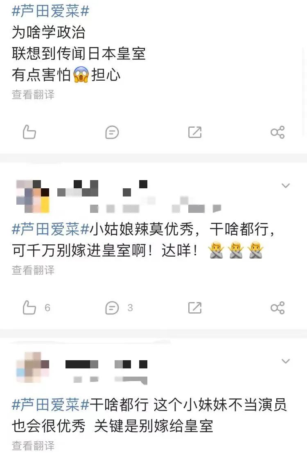Image resolution: width=307 pixels, height=456 pixels.
Task: Open the second post author's username
Action: (102, 188)
